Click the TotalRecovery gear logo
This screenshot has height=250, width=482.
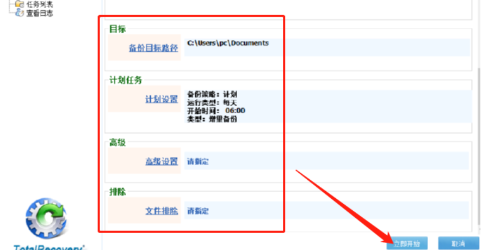[47, 219]
